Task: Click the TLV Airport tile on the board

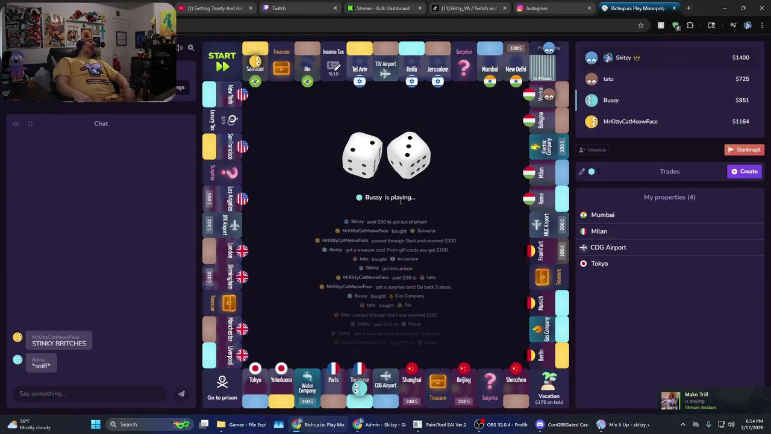Action: tap(385, 61)
